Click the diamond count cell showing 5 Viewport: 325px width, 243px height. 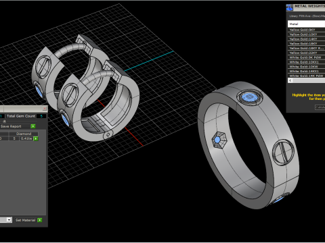tap(14, 138)
